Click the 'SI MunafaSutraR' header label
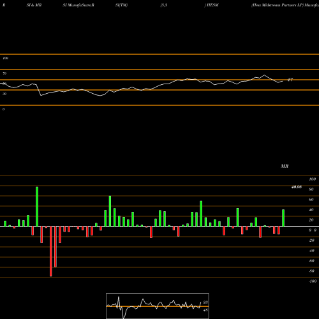Screen dimensions: 319x319 78,5
